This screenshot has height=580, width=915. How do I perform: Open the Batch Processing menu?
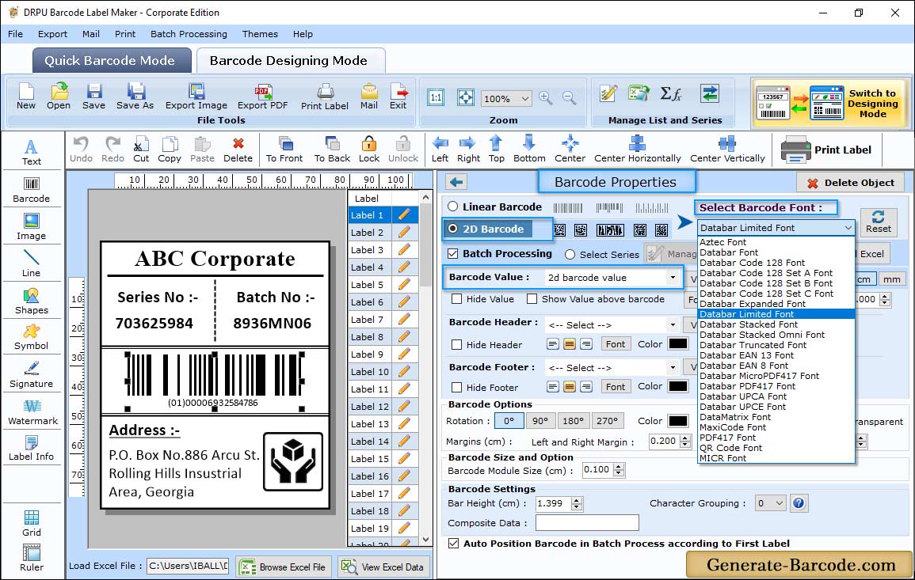pyautogui.click(x=189, y=34)
